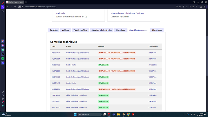The image size is (208, 117).
Task: Open the Windows Start menu
Action: point(75,114)
